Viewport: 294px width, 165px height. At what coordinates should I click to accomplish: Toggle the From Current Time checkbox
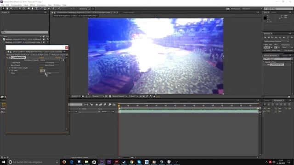(x=265, y=50)
